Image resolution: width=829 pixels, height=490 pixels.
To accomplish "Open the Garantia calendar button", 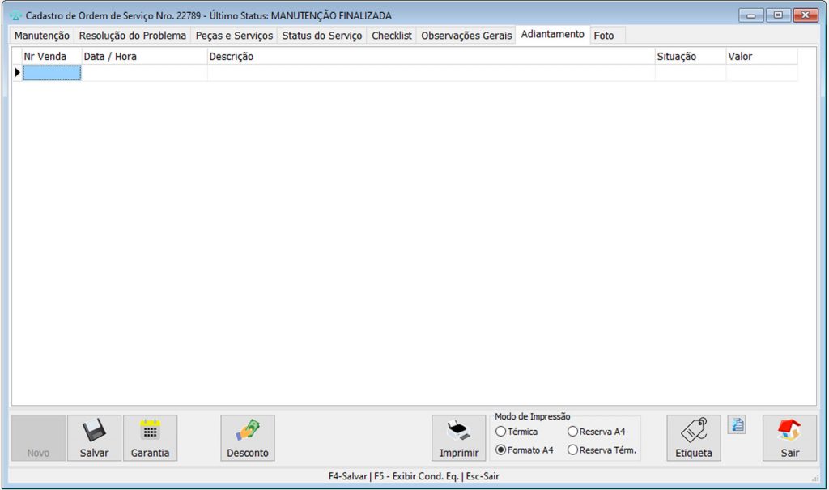I will pos(150,438).
